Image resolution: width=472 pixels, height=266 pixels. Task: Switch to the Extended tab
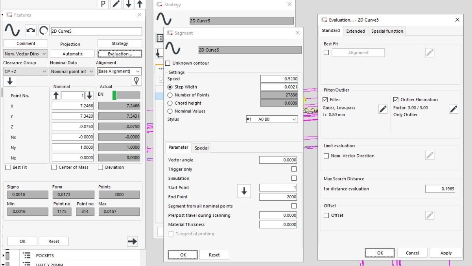[x=355, y=31]
